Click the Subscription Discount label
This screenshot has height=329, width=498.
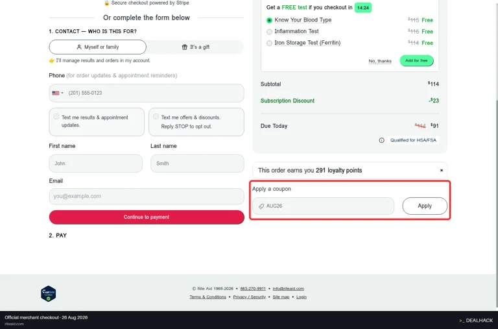click(287, 101)
